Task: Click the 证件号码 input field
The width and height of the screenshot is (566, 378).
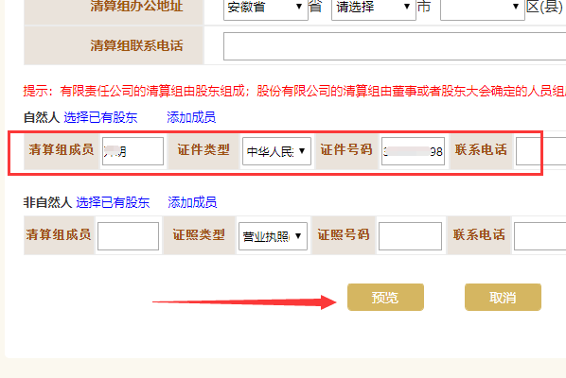Action: coord(413,151)
